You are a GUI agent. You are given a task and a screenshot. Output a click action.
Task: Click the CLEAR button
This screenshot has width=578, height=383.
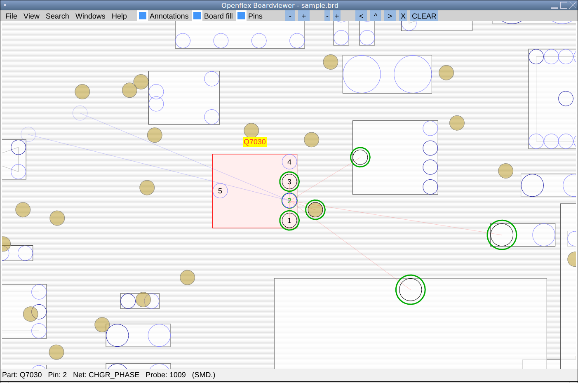click(424, 16)
